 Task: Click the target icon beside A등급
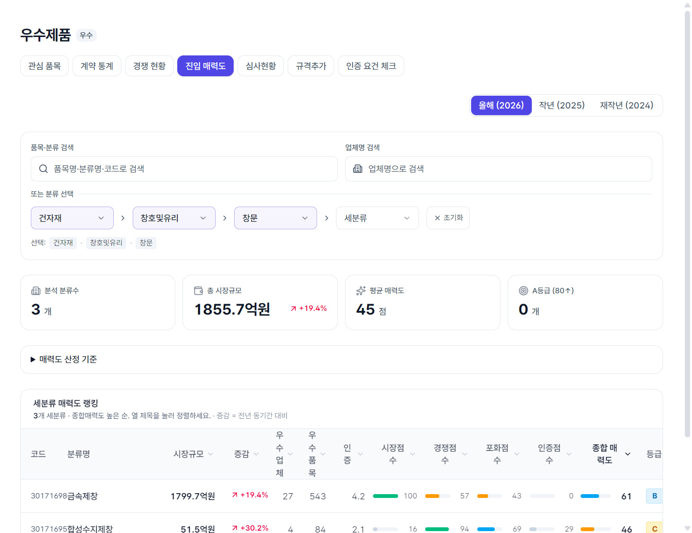tap(524, 291)
